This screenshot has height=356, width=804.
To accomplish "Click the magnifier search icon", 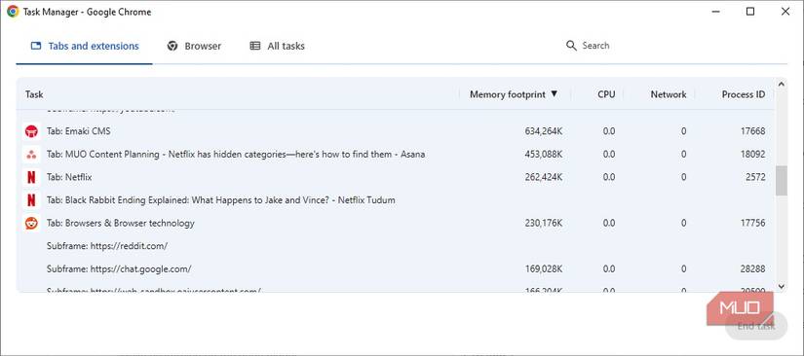I will pos(571,46).
